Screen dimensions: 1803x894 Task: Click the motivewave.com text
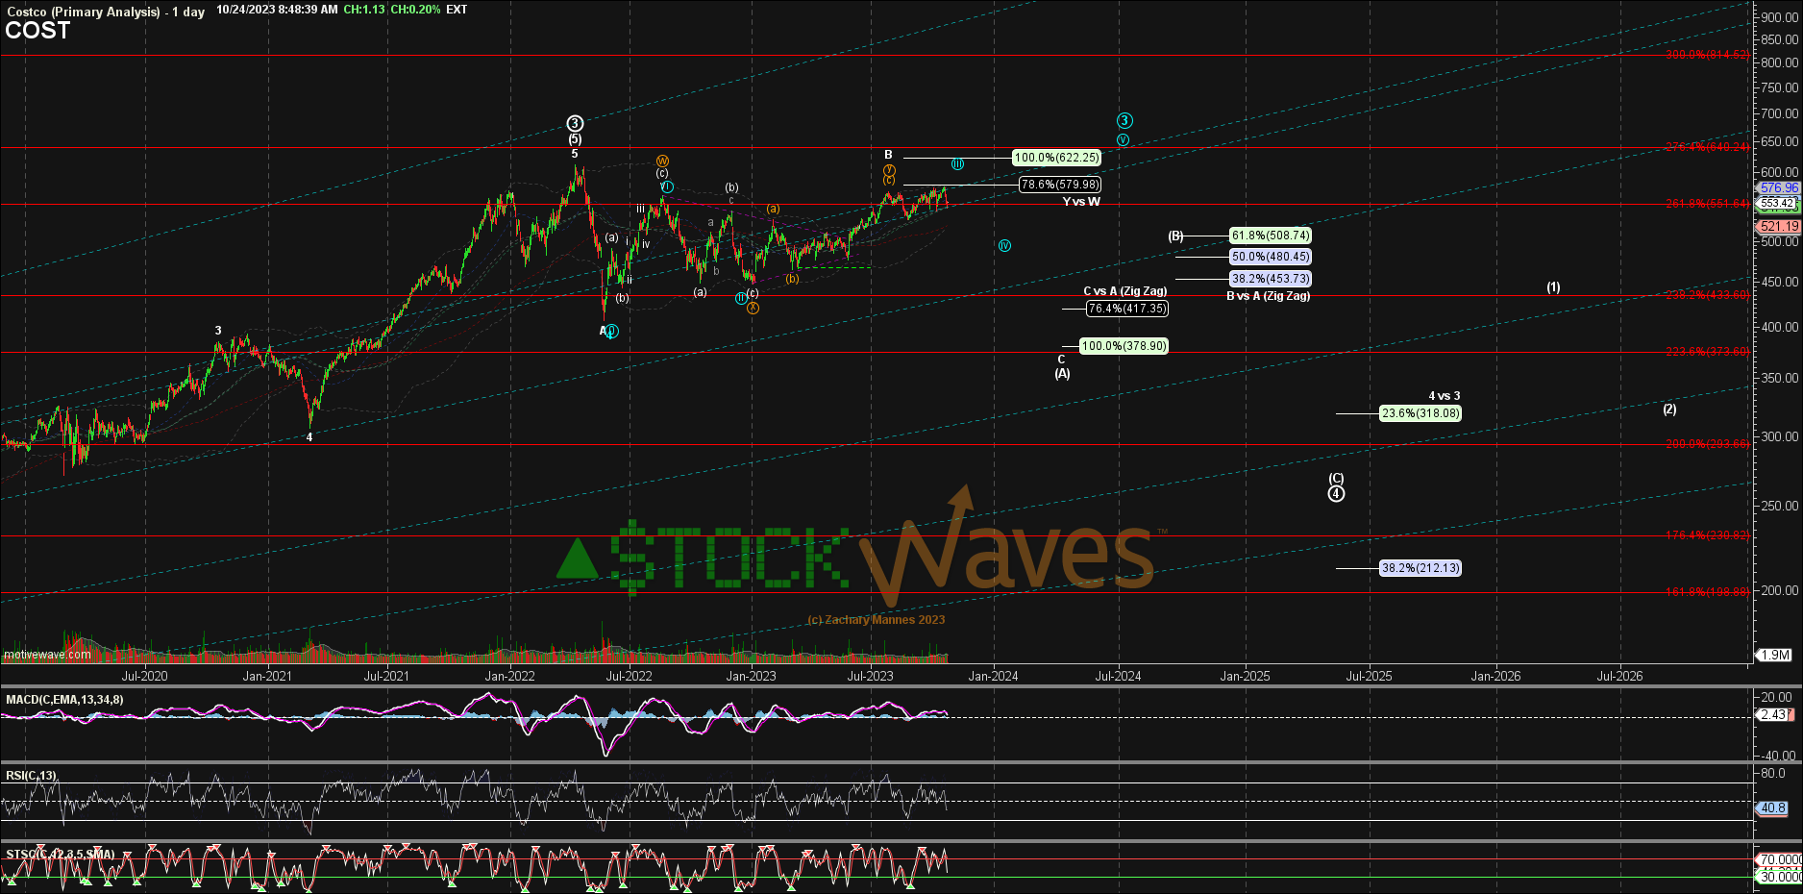(48, 655)
